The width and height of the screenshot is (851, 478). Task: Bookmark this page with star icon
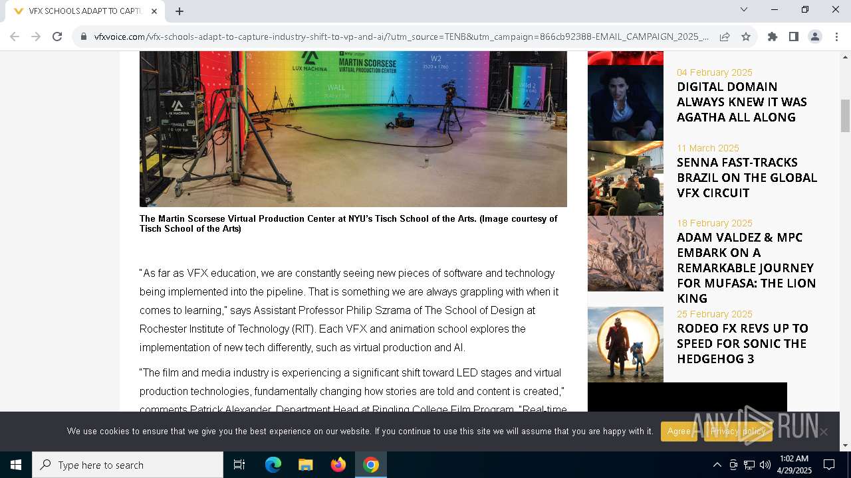click(746, 37)
